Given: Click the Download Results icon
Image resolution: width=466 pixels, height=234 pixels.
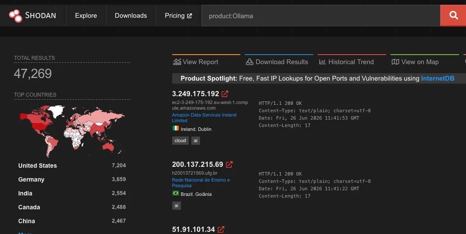Looking at the screenshot, I should coord(249,62).
